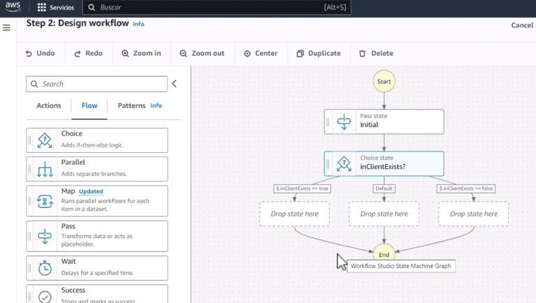Click Choice icon on inClientExists? node
536x303 pixels.
pos(344,163)
